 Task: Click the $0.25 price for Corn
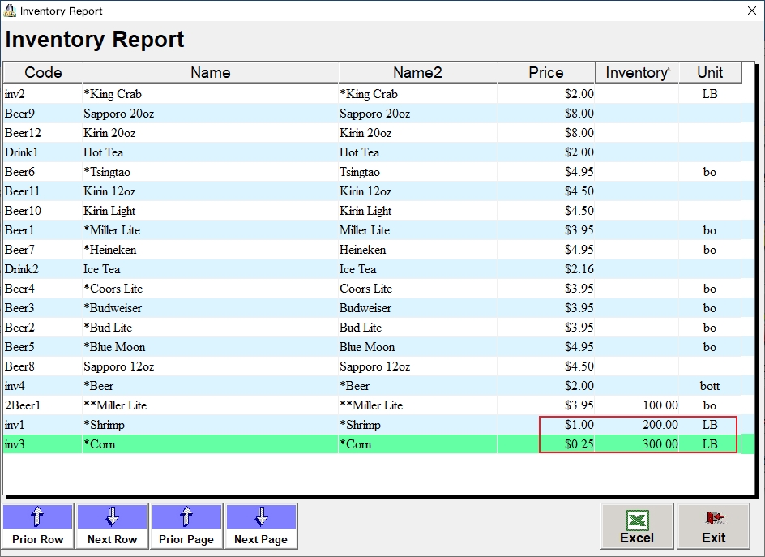(546, 444)
